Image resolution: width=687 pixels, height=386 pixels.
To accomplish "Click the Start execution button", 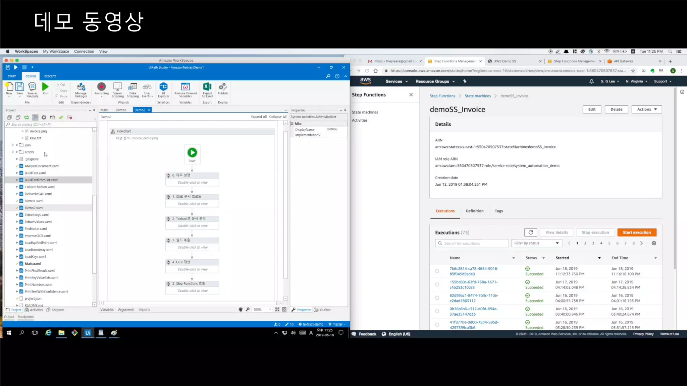I will tap(636, 233).
